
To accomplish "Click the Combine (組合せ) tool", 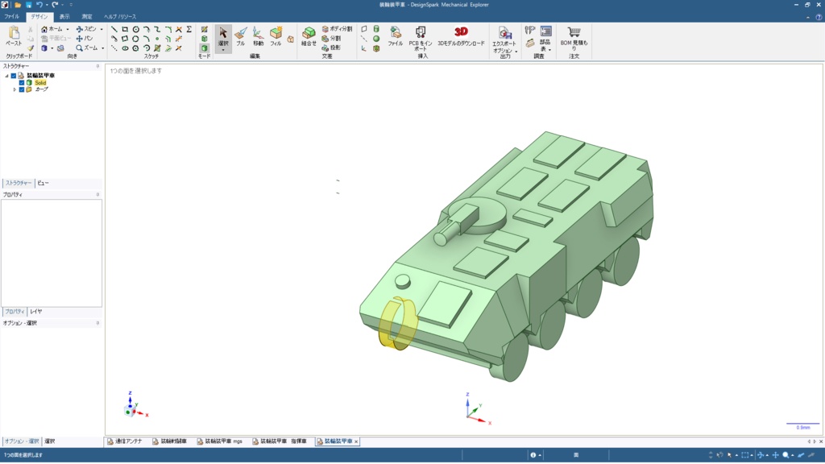I will point(309,36).
